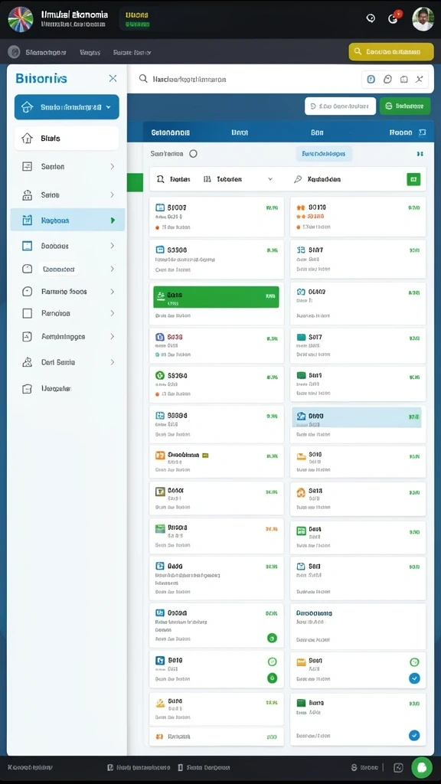Screen dimensions: 441x784
Task: Open the user profile avatar photo
Action: click(x=423, y=19)
